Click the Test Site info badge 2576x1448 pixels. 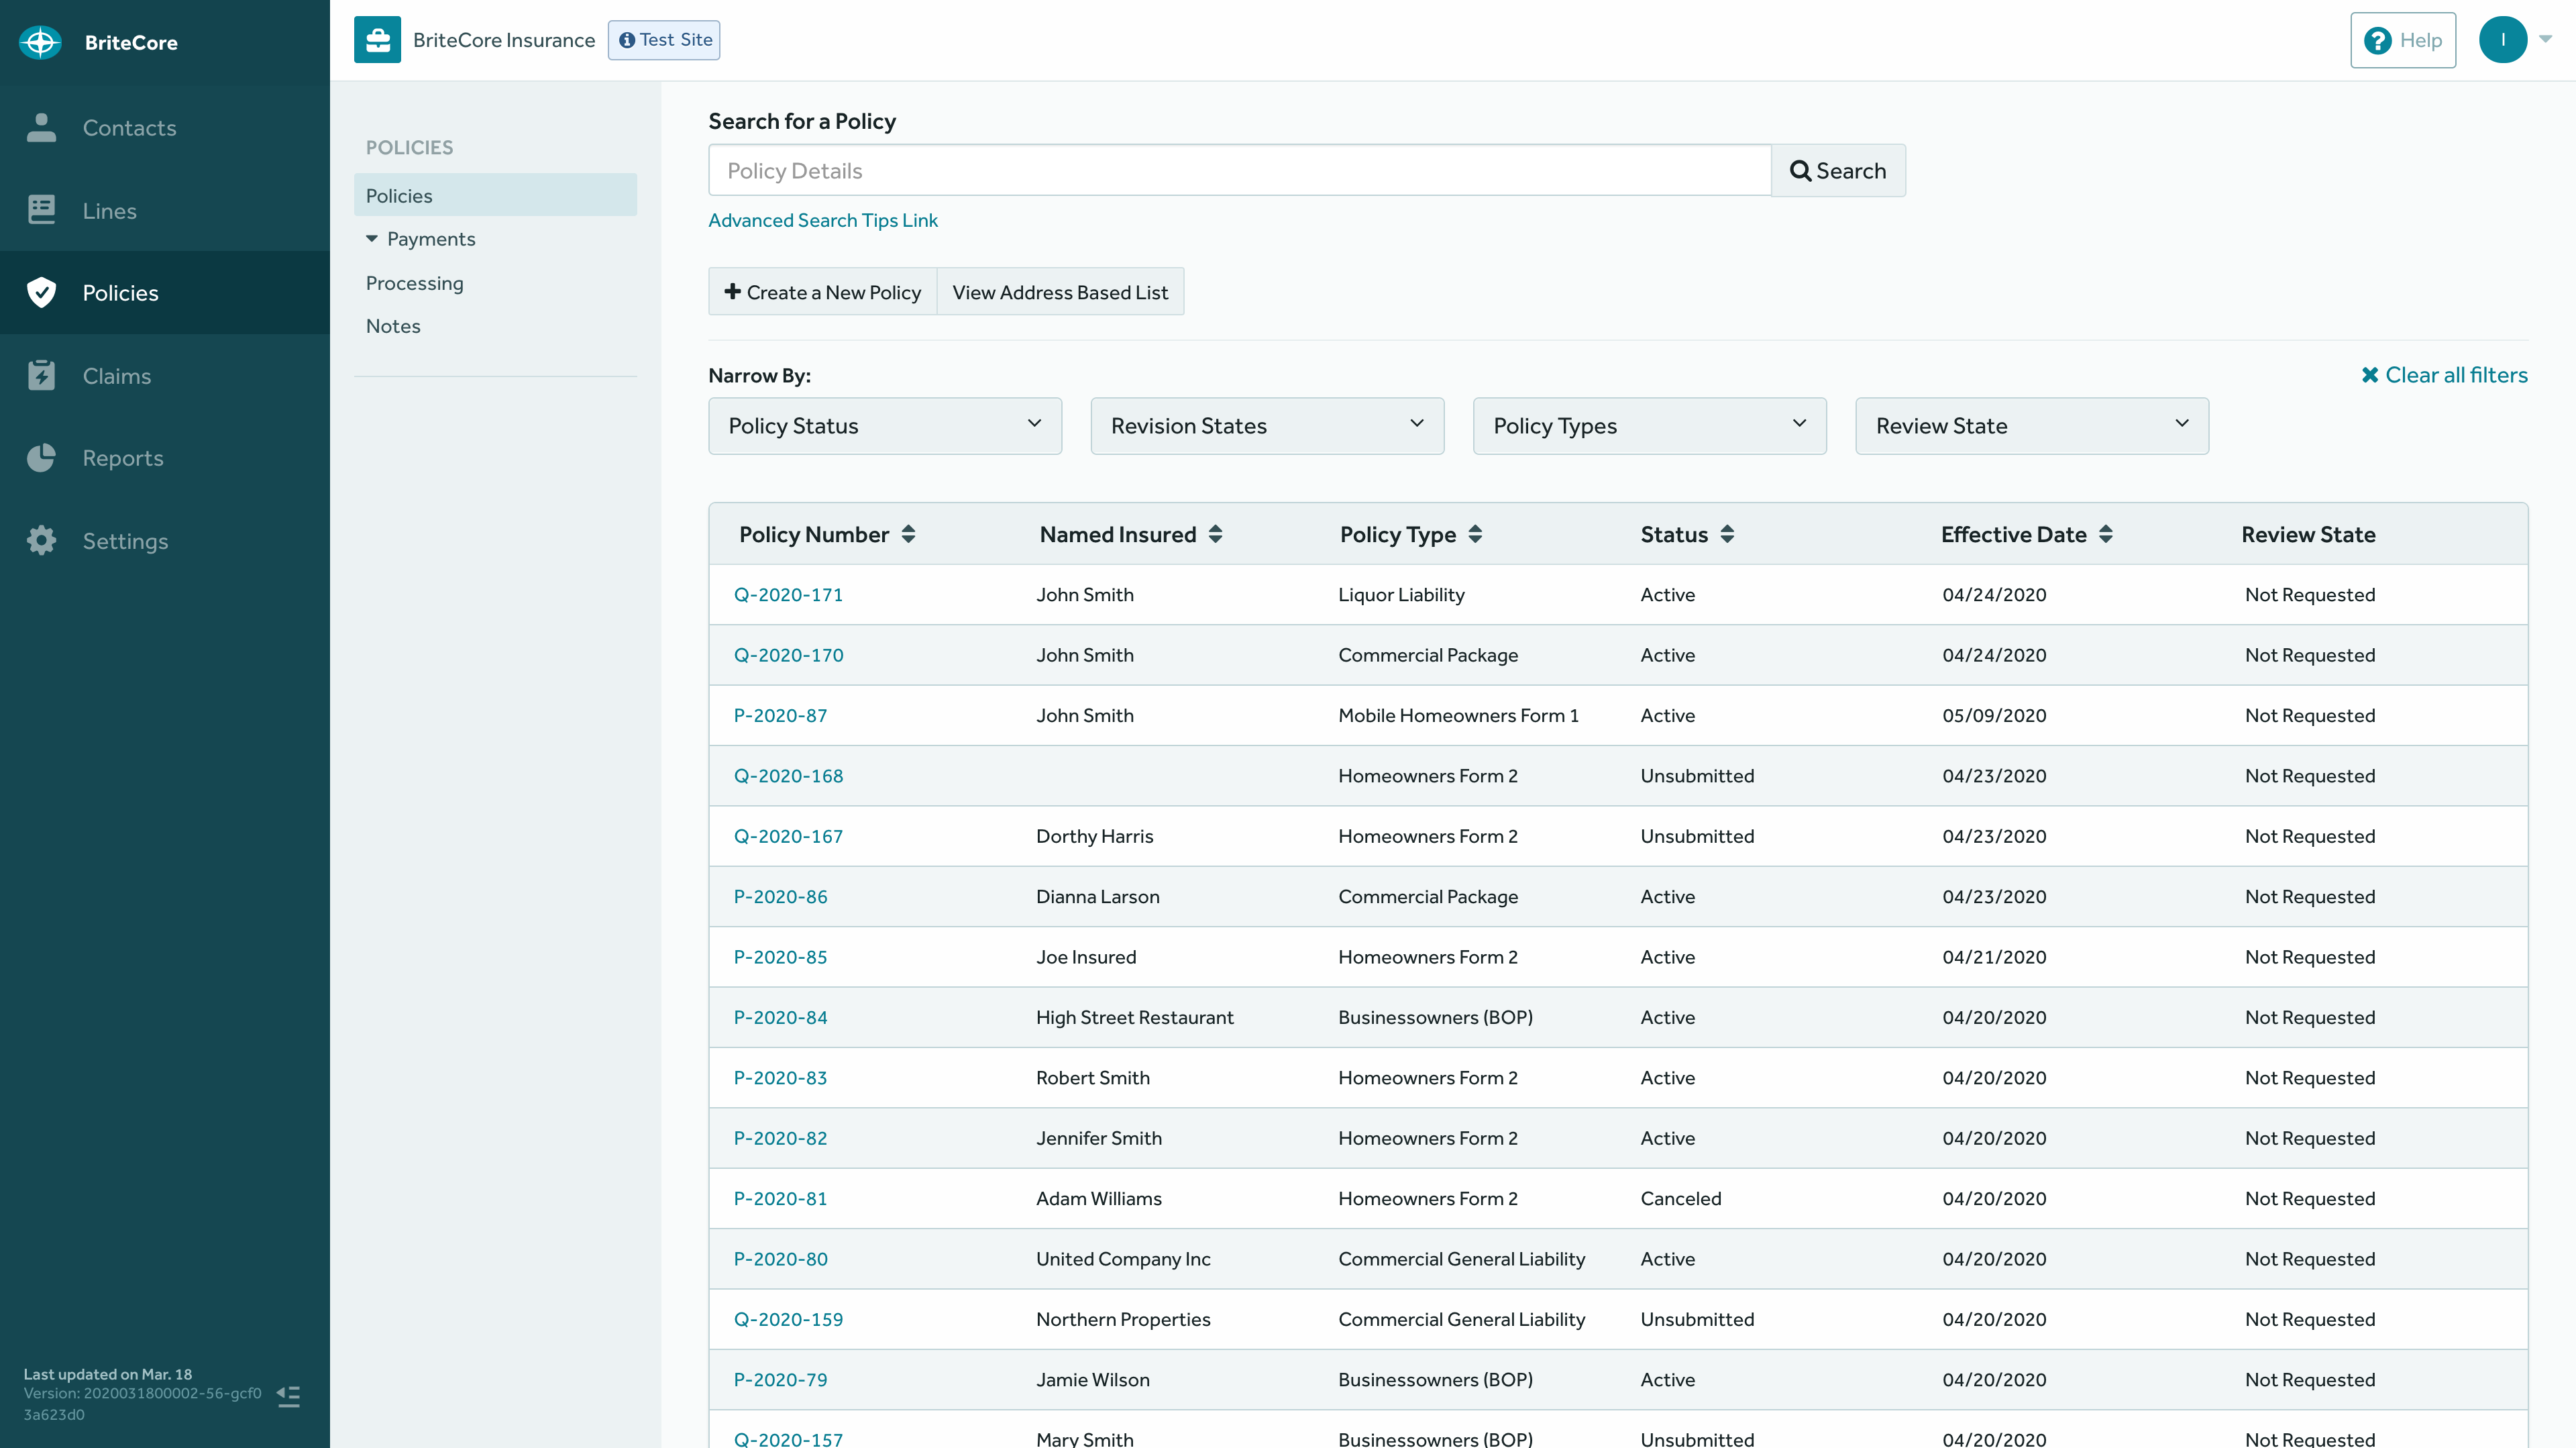(x=664, y=40)
